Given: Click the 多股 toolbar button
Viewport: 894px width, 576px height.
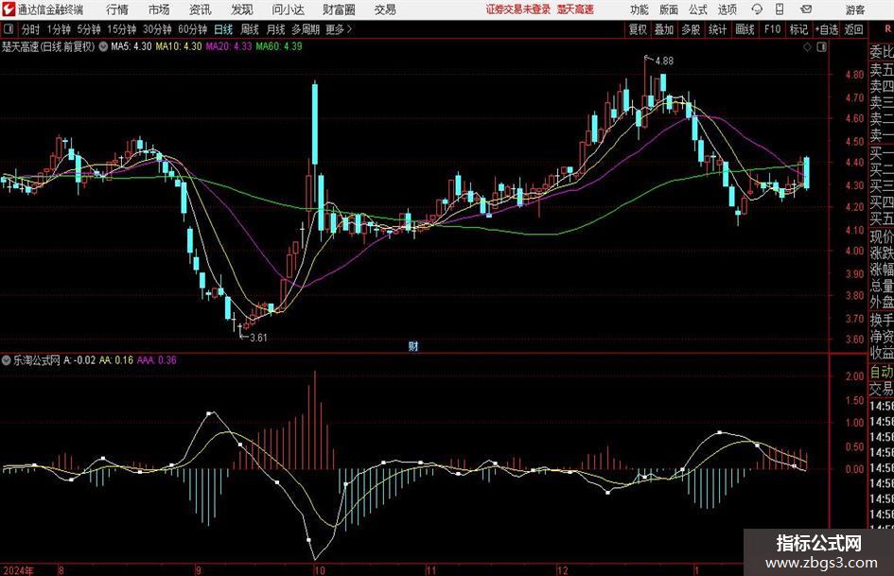Looking at the screenshot, I should 691,29.
